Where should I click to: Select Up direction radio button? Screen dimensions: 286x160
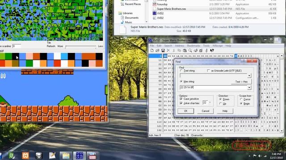220,104
